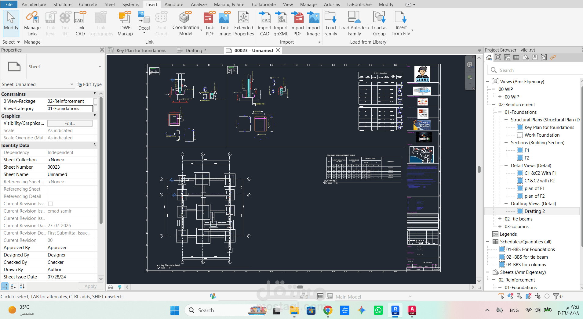The width and height of the screenshot is (583, 319).
Task: Open Manage Links tool
Action: 32,24
